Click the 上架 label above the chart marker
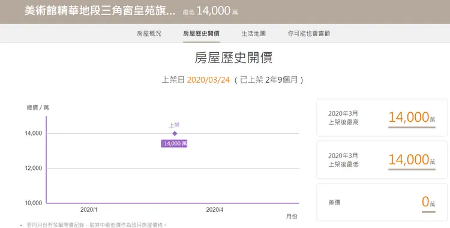 point(174,125)
